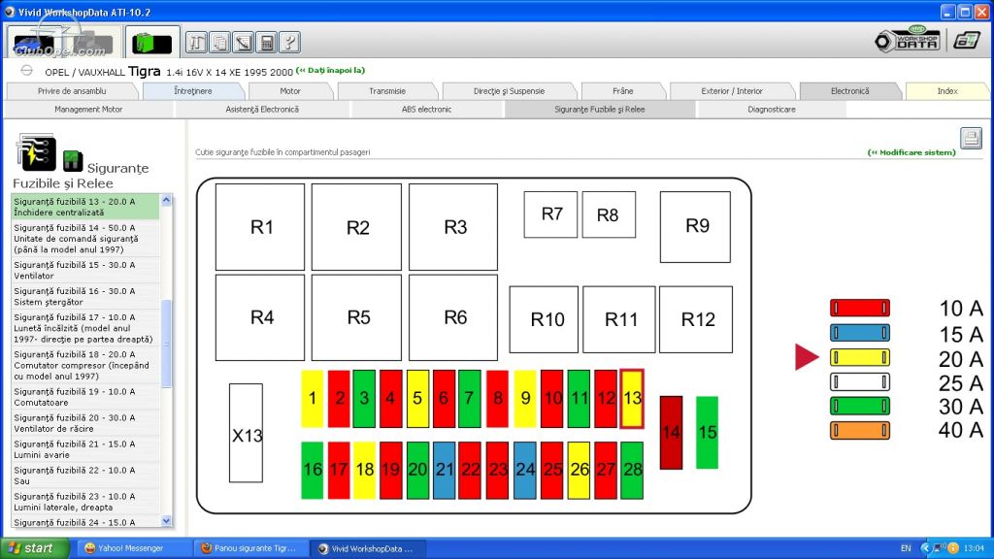Screen dimensions: 994x559
Task: Click blue fuse 21 in the diagram
Action: point(445,471)
